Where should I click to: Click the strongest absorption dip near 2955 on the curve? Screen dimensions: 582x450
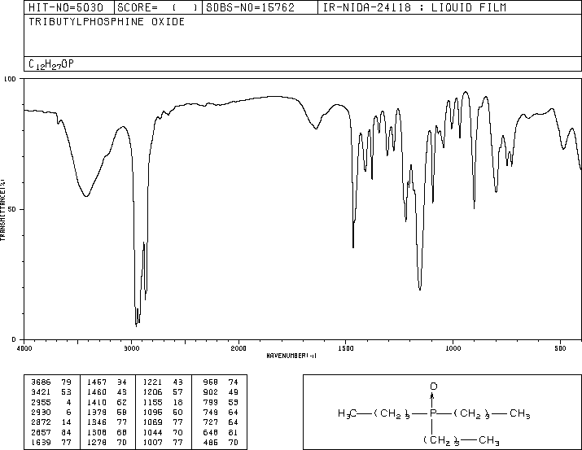click(136, 325)
